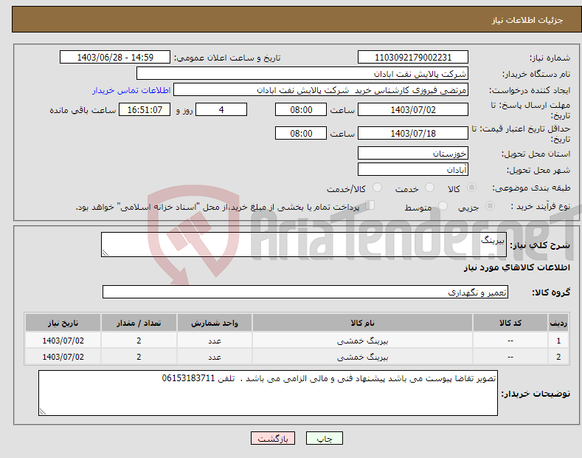Click the کد کالا column header
Viewport: 582px width, 458px height.
(x=510, y=323)
